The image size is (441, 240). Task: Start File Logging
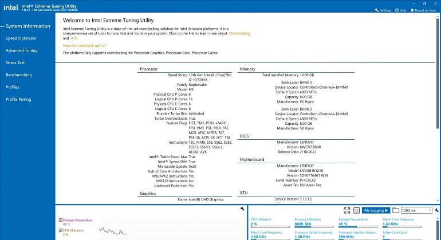[x=376, y=210]
